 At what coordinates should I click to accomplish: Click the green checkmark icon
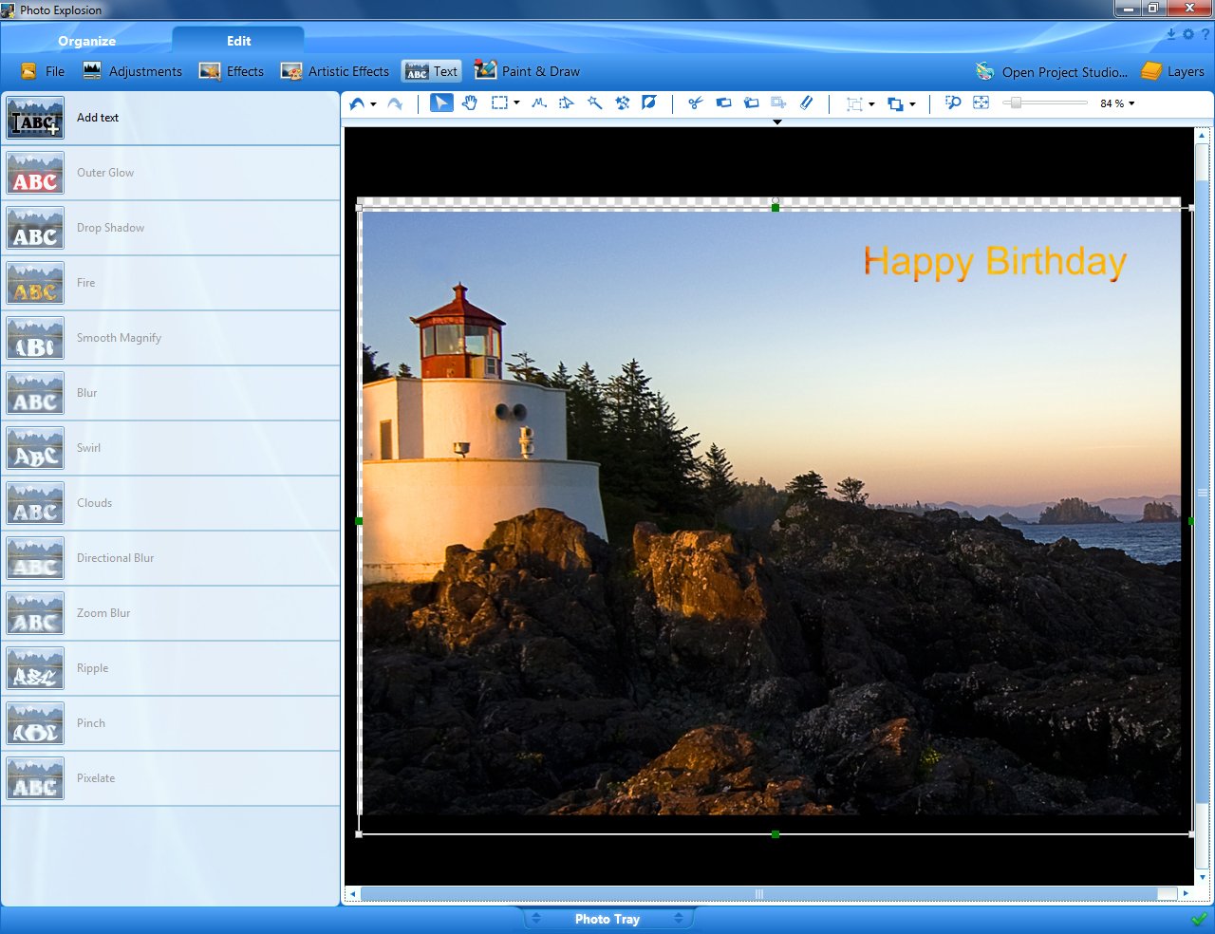click(1199, 919)
